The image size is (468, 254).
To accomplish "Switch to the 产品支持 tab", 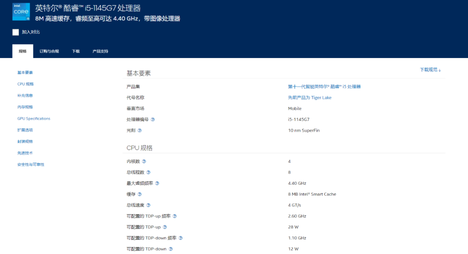I will (100, 51).
